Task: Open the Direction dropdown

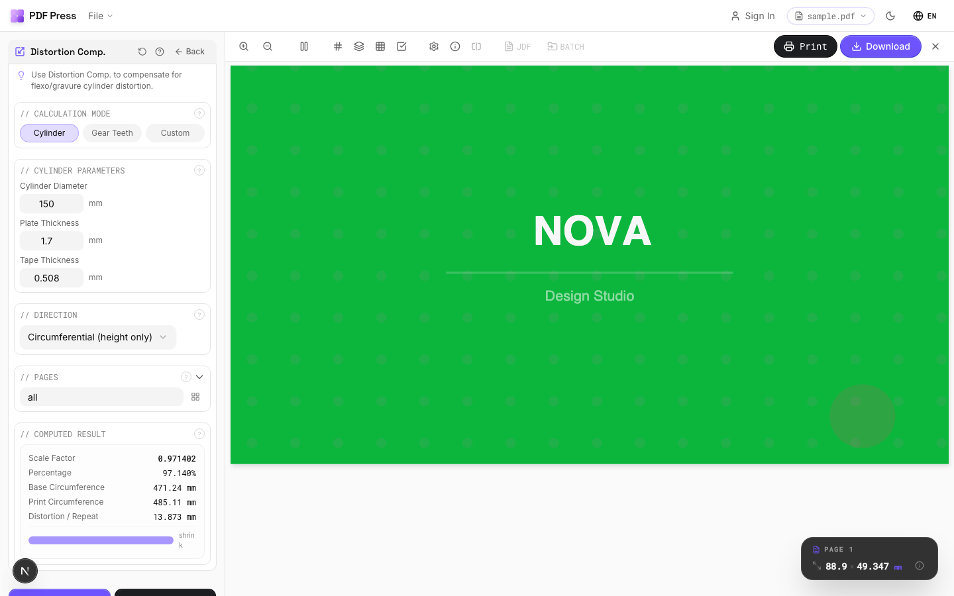Action: (98, 337)
